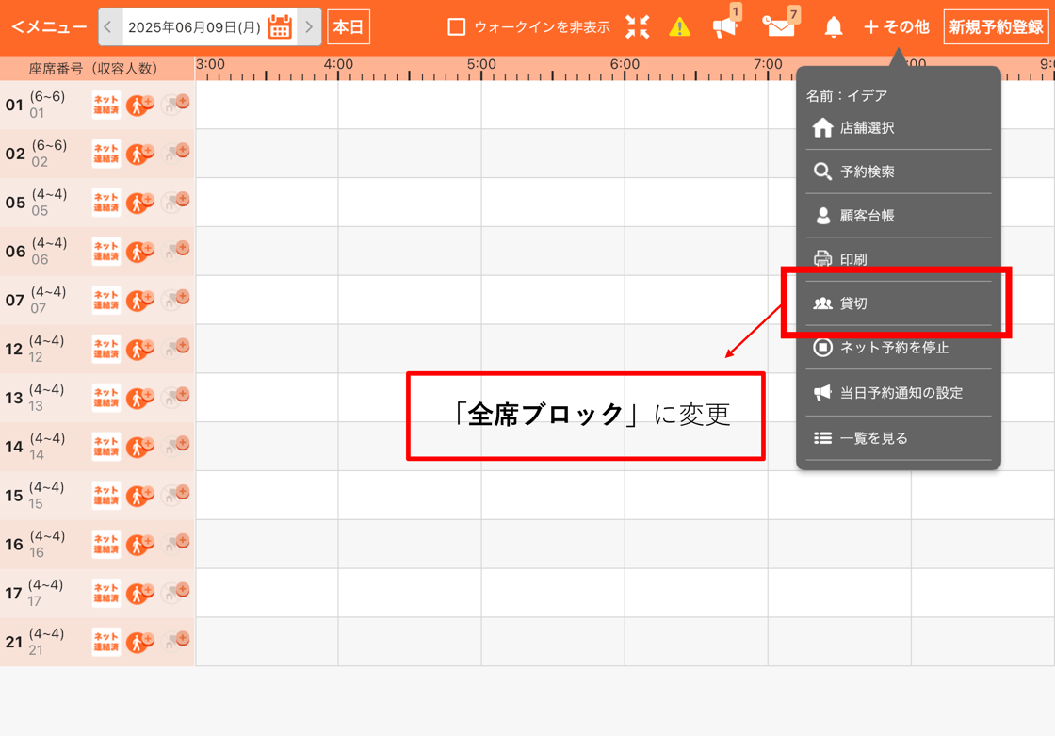Select 貸切 menu item
This screenshot has height=736, width=1055.
pos(899,303)
